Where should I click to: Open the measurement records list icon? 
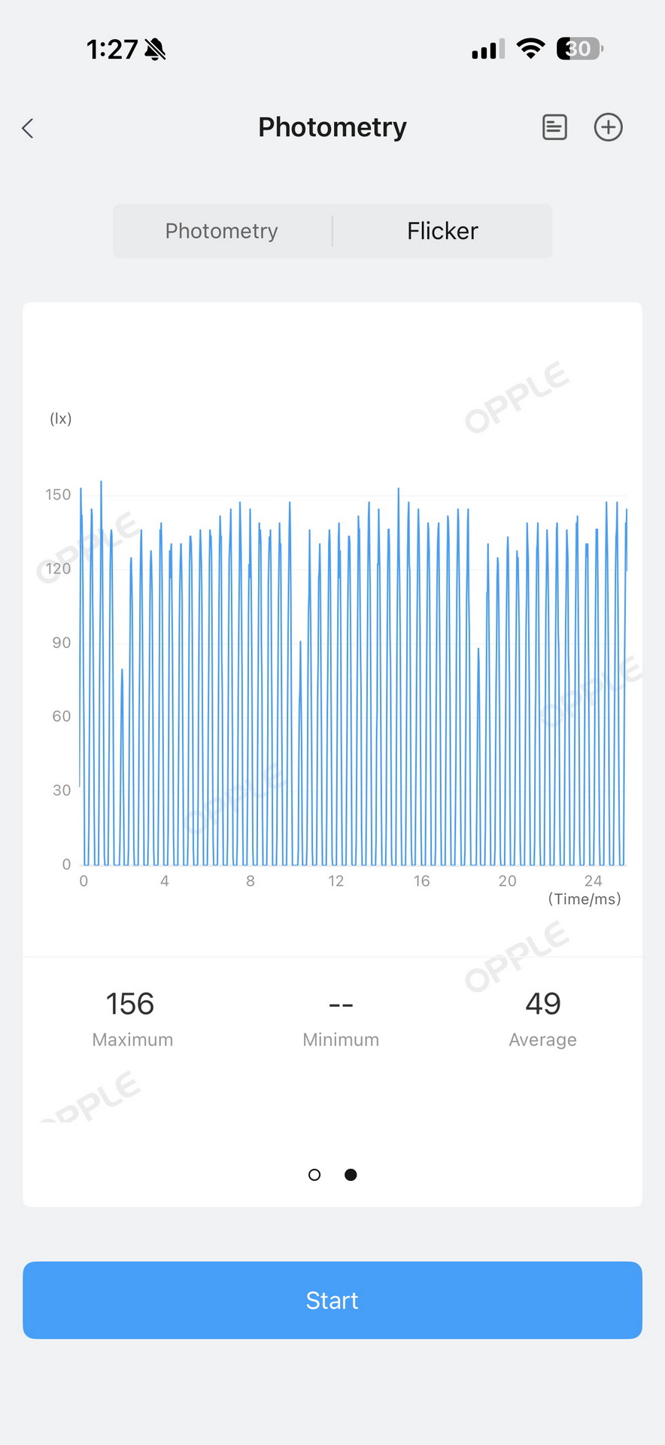click(554, 127)
